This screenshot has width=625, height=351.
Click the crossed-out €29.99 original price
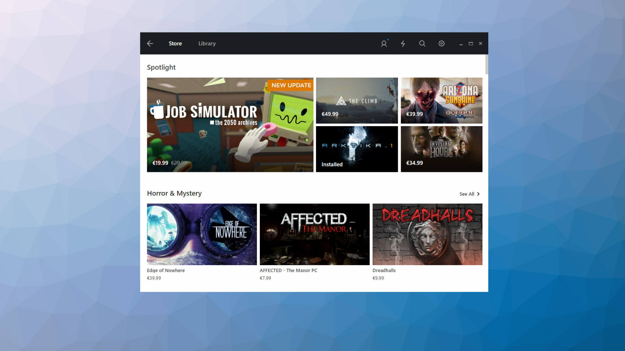(x=179, y=163)
